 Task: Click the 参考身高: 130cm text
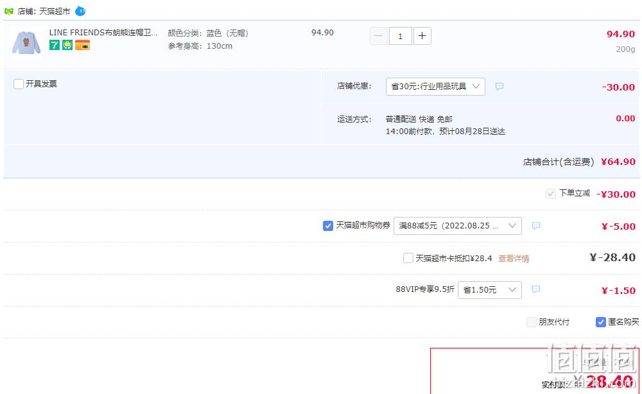point(200,46)
